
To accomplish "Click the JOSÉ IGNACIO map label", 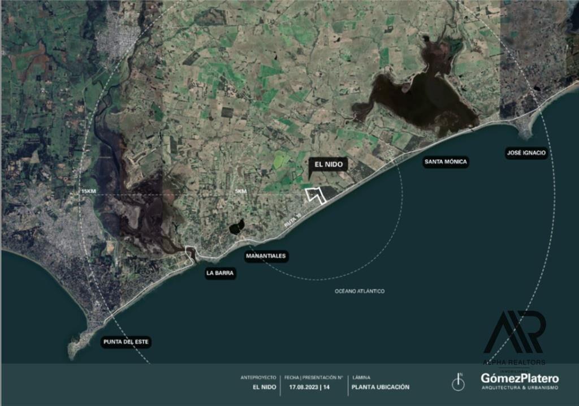I will pos(526,153).
